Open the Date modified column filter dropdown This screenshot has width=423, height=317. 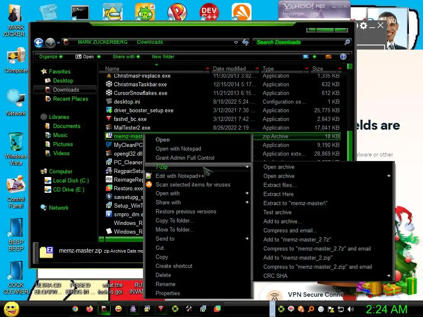257,69
